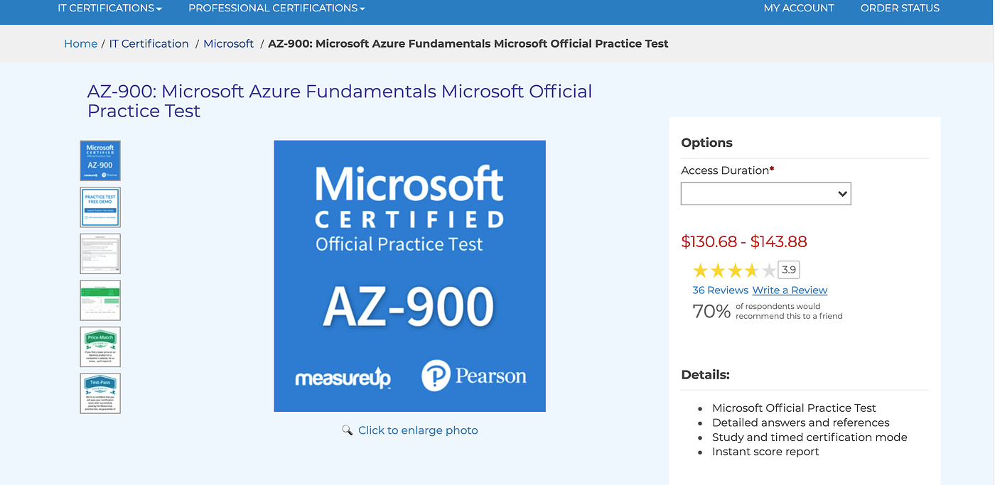Screen dimensions: 995x485
Task: Expand the IT Certifications menu
Action: 109,9
